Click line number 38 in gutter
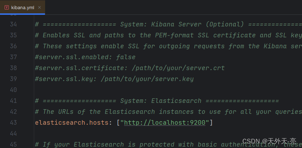 pos(13,68)
